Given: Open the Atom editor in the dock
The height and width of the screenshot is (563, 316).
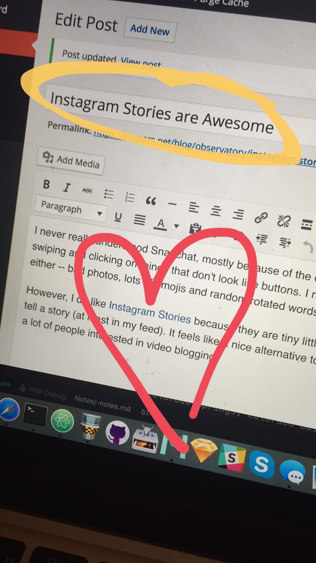Looking at the screenshot, I should click(x=62, y=422).
